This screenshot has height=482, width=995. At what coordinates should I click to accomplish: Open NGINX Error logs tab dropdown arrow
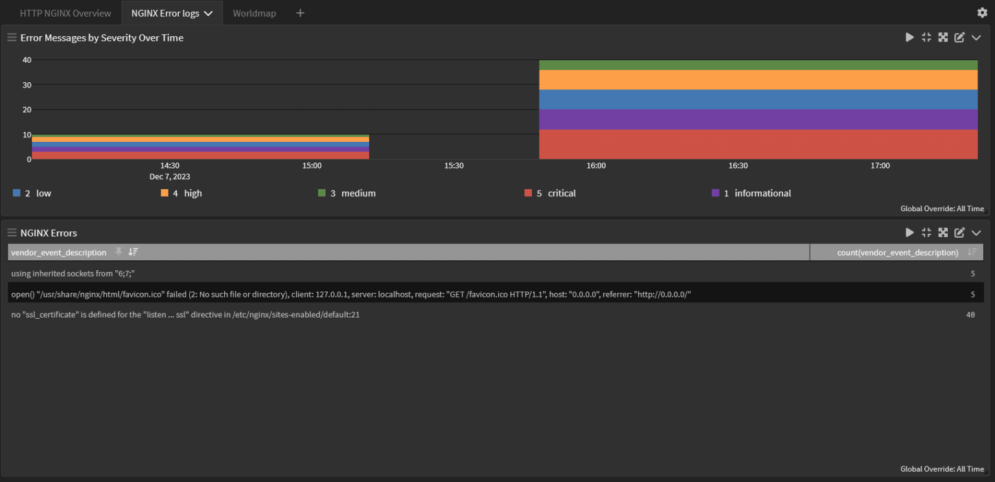tap(208, 14)
